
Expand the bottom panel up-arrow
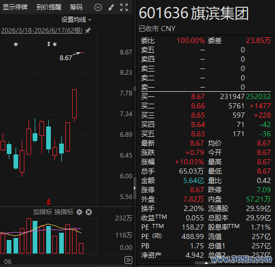(207, 263)
